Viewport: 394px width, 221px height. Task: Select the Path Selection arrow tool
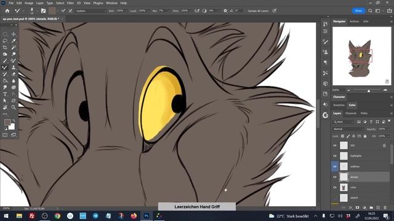(5, 101)
